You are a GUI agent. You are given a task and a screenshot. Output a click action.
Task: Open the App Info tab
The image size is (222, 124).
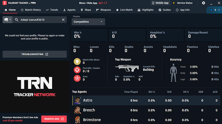point(183,10)
